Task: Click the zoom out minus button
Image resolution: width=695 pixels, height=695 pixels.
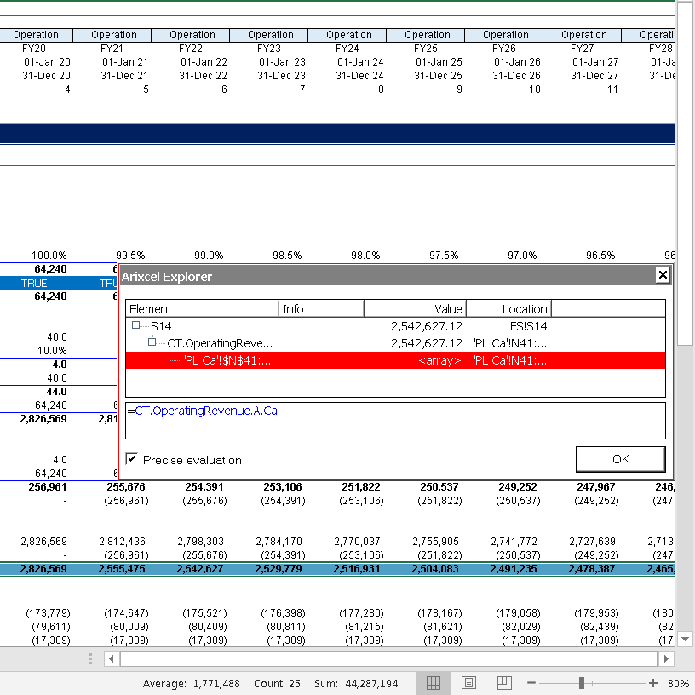Action: tap(531, 683)
